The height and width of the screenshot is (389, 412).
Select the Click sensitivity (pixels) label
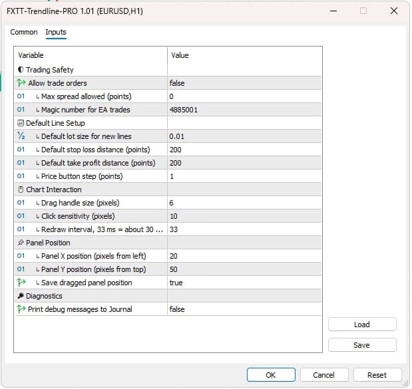(78, 216)
